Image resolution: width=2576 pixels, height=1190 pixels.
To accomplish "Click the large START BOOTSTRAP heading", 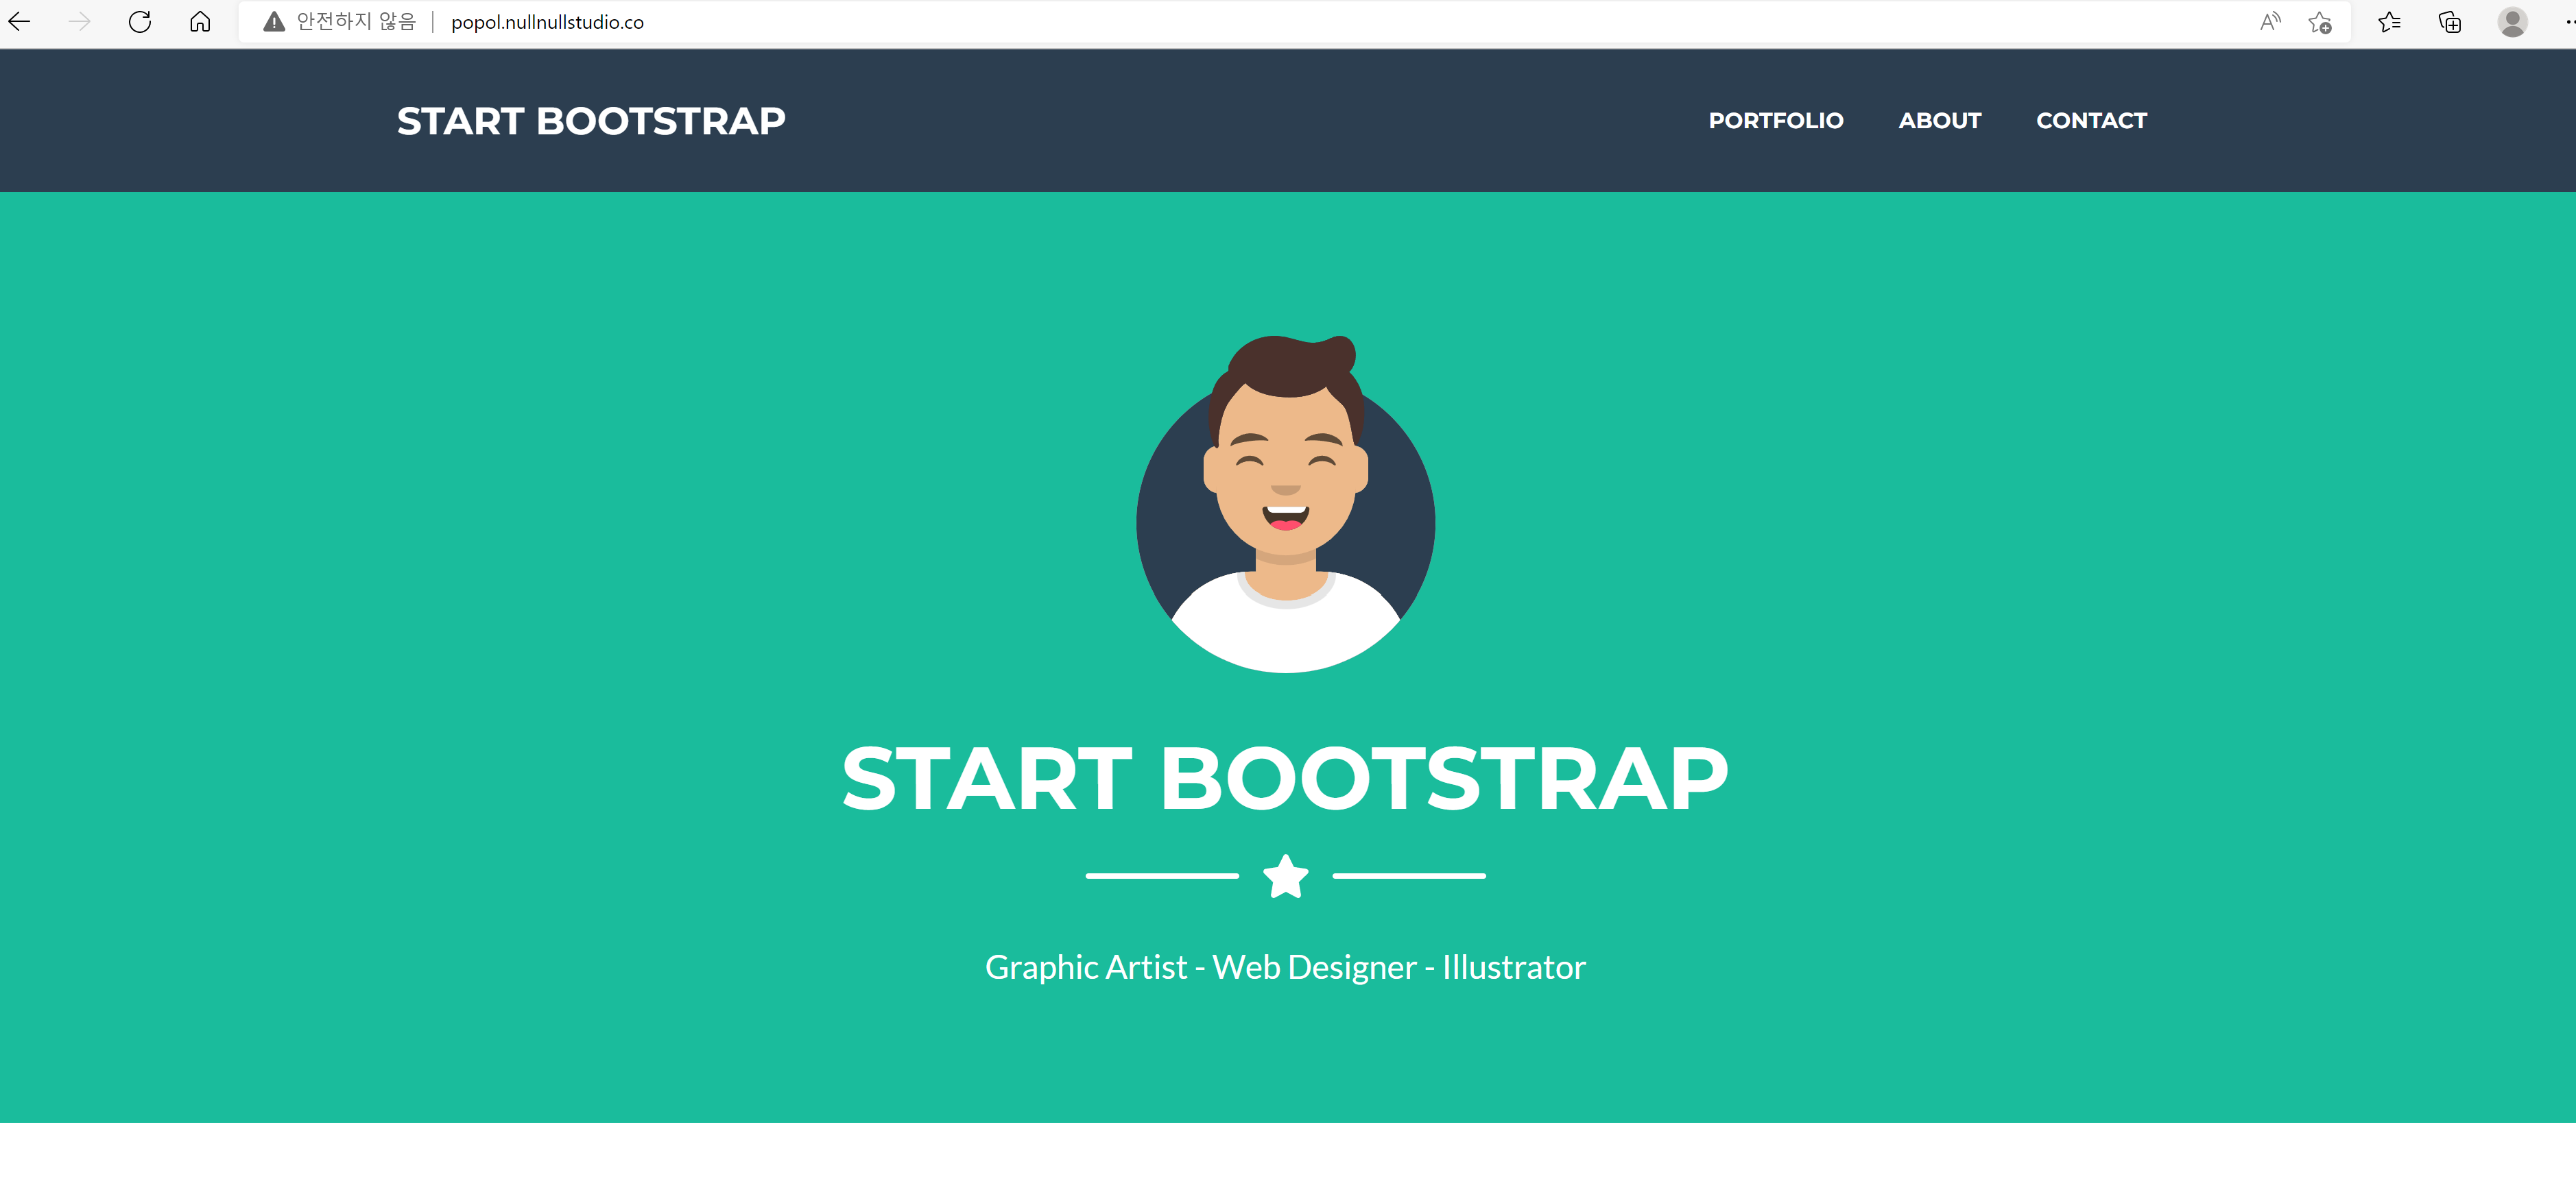I will tap(1285, 778).
